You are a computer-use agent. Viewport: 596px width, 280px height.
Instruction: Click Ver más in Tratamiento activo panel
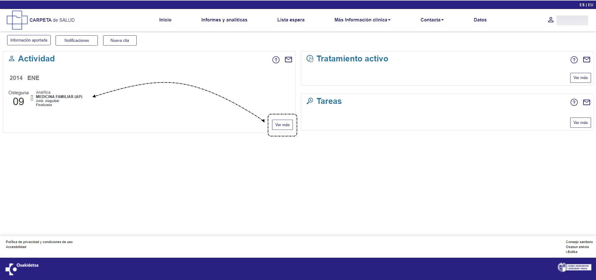pos(580,78)
